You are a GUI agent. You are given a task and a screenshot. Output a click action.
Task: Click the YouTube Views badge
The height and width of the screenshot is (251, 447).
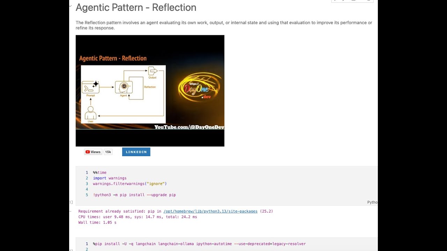pyautogui.click(x=93, y=152)
